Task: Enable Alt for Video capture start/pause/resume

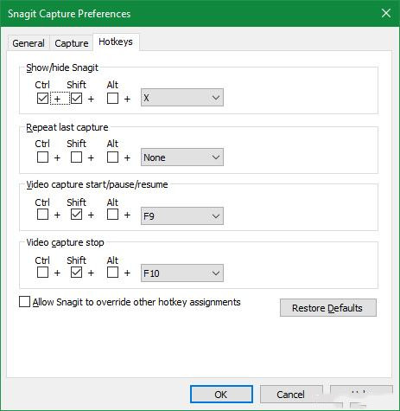Action: (112, 215)
